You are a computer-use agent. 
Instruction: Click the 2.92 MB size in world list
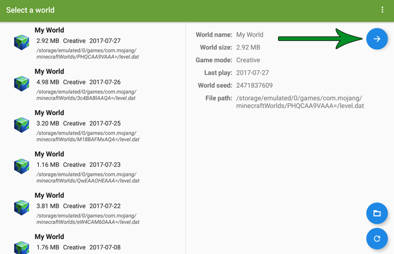(48, 40)
